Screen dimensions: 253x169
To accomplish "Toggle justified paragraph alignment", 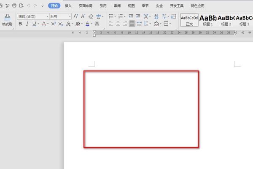I will pos(132,24).
